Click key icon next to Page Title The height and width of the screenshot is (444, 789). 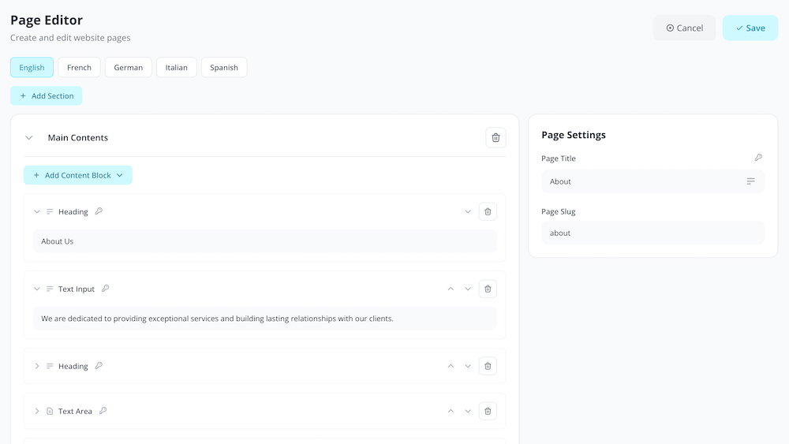pos(758,158)
